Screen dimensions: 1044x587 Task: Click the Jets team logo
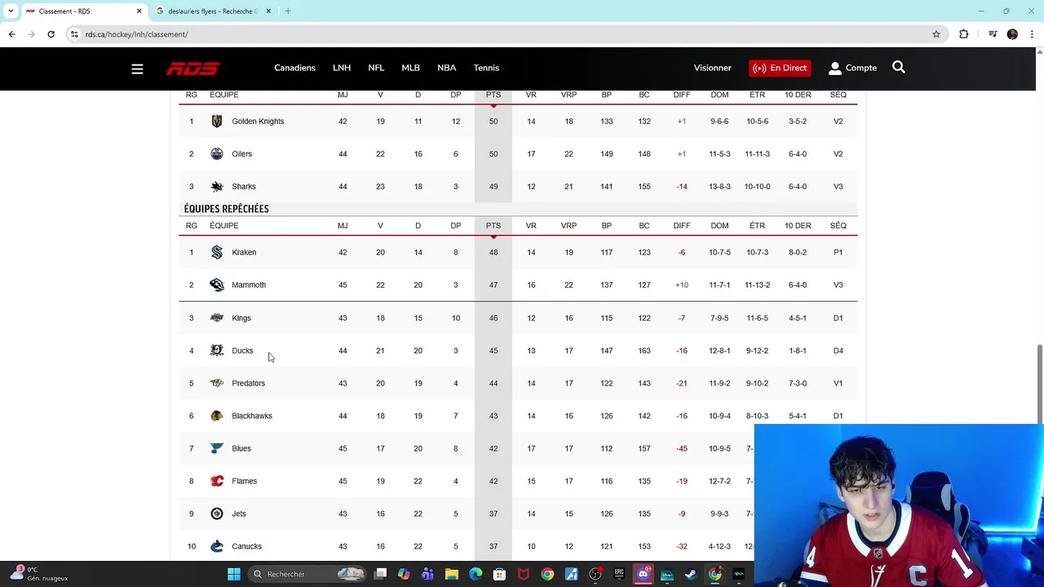pos(217,514)
